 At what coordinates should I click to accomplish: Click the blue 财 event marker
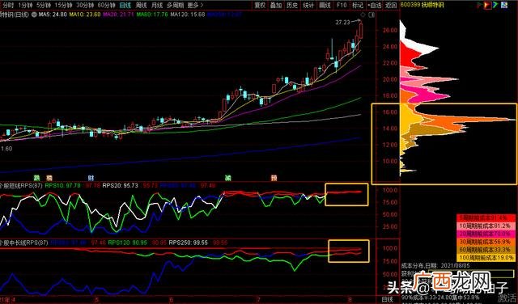(x=91, y=178)
